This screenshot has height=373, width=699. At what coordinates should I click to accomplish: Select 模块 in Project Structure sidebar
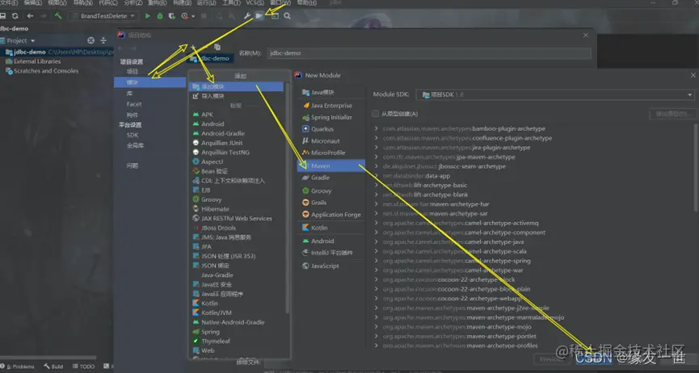(149, 82)
